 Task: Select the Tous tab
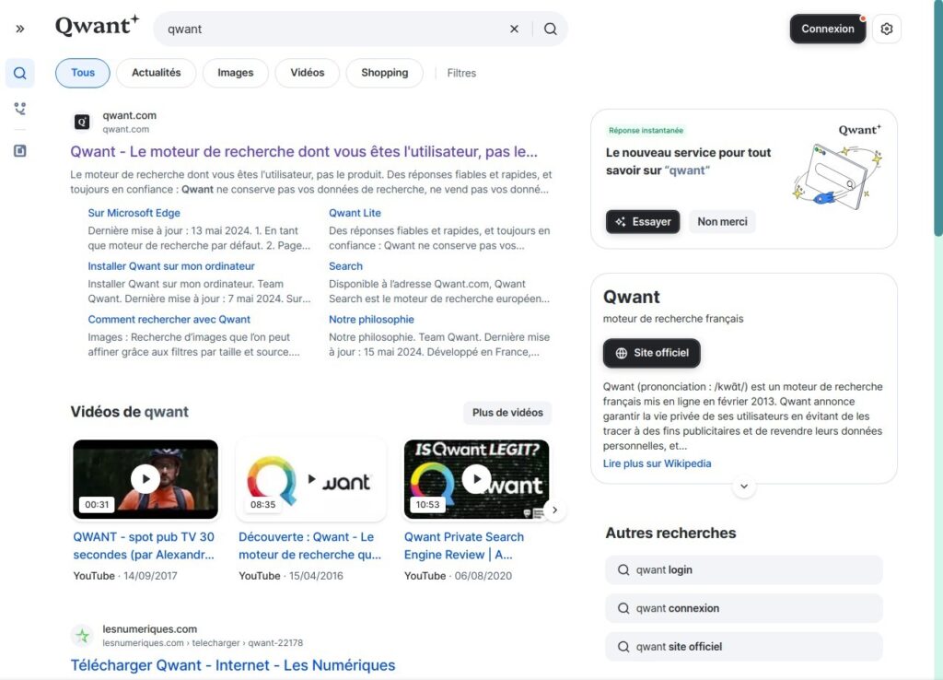tap(83, 73)
